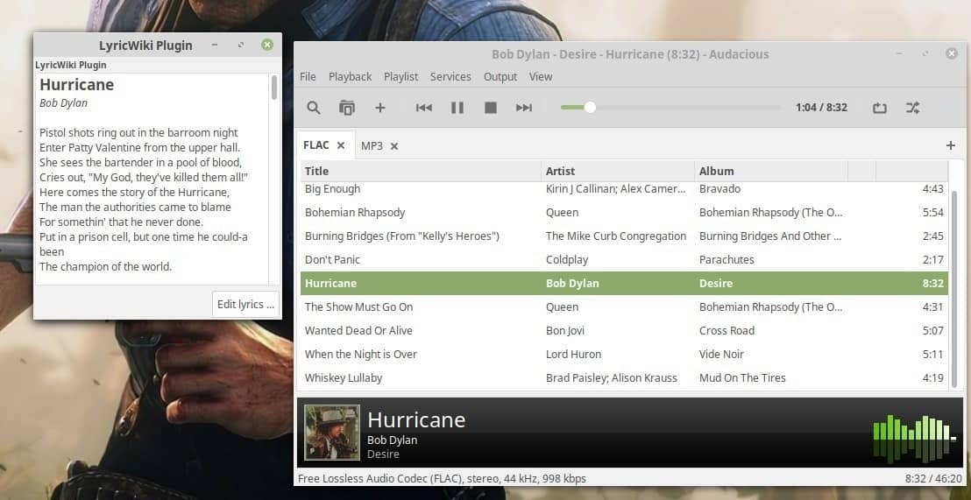
Task: Select the Whiskey Lullaby track
Action: [624, 377]
